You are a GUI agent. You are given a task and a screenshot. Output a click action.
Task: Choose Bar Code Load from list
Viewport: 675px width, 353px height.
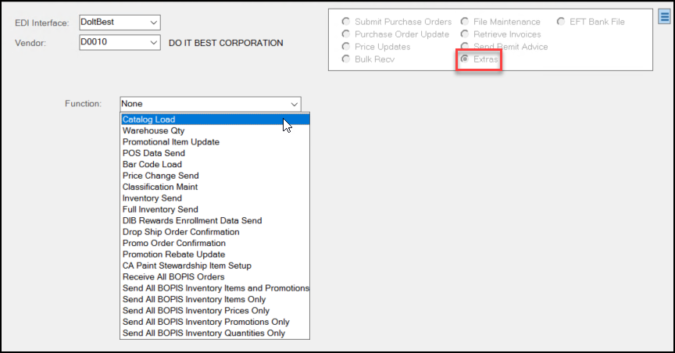[x=152, y=165]
